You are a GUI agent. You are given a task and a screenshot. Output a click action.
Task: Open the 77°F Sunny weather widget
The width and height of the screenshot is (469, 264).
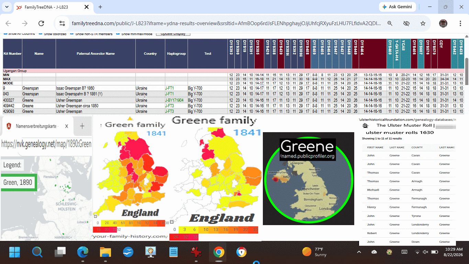pyautogui.click(x=315, y=252)
